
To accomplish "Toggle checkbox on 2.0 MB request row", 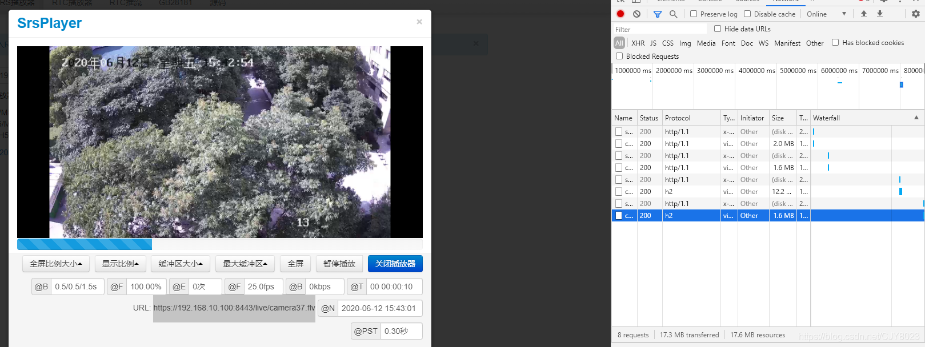I will (619, 144).
